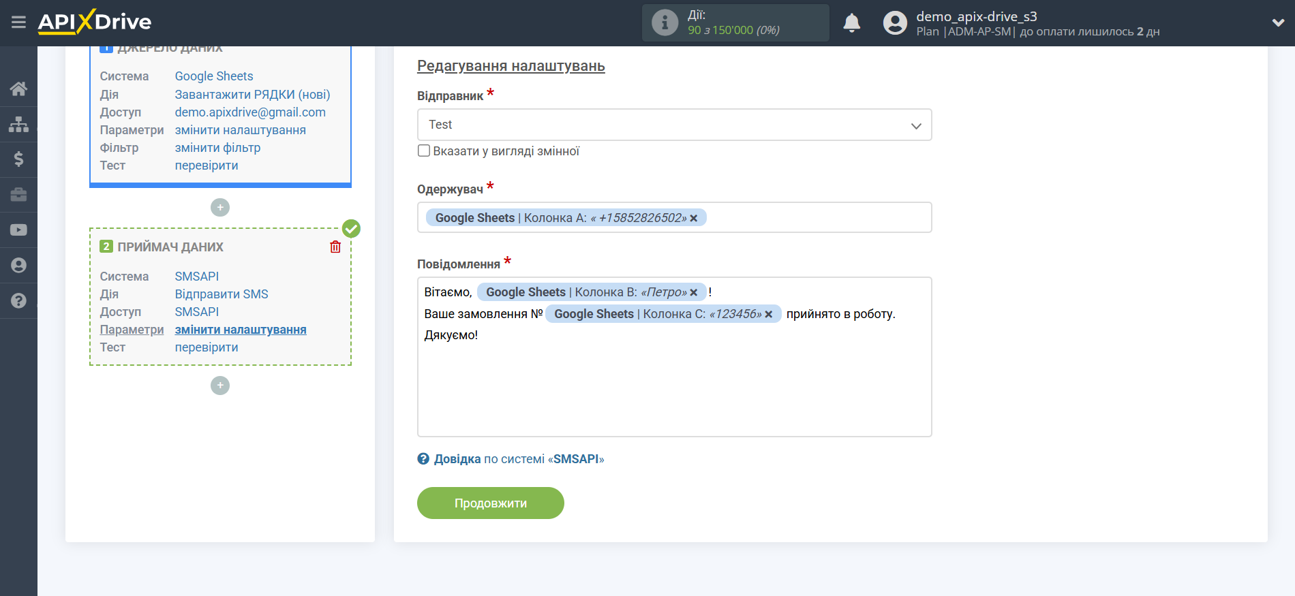Add a step after the data source
1295x596 pixels.
click(x=220, y=207)
